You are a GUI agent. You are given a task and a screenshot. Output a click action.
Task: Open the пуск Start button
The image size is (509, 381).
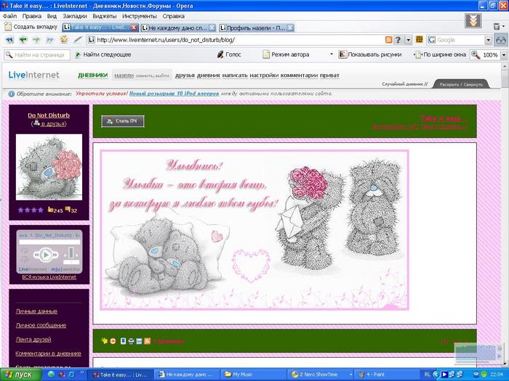pos(21,375)
